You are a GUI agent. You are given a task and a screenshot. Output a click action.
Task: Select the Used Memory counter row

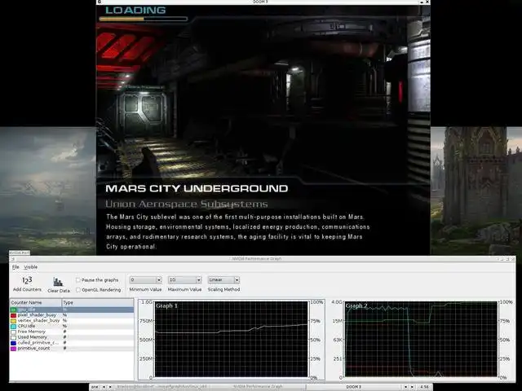(72, 337)
